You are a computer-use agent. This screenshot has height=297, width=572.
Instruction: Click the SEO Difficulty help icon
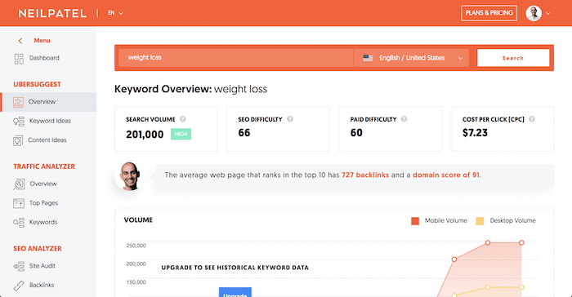[x=290, y=119]
